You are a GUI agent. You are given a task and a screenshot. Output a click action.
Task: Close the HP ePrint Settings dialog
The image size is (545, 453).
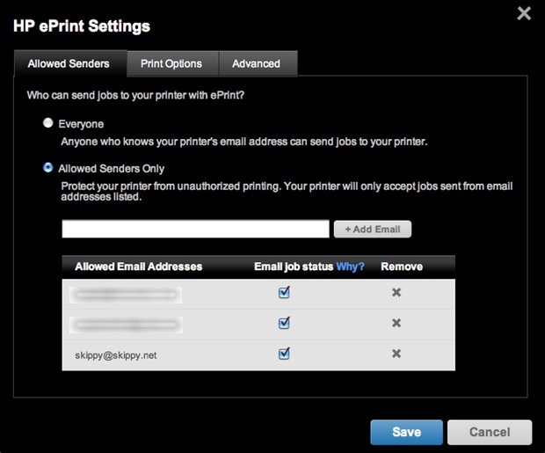tap(524, 13)
